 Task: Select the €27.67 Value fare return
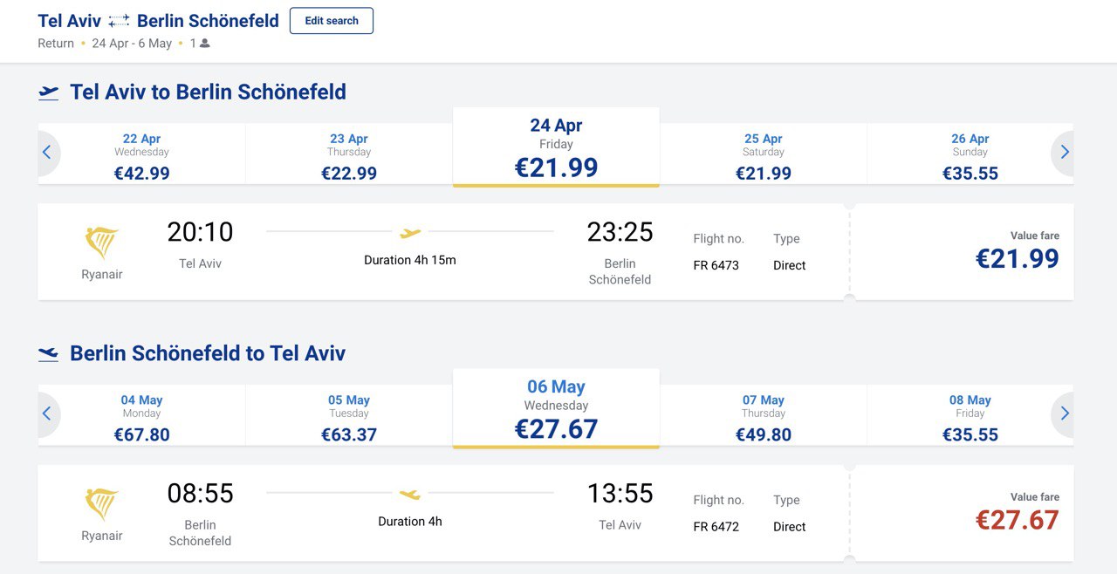click(x=963, y=513)
